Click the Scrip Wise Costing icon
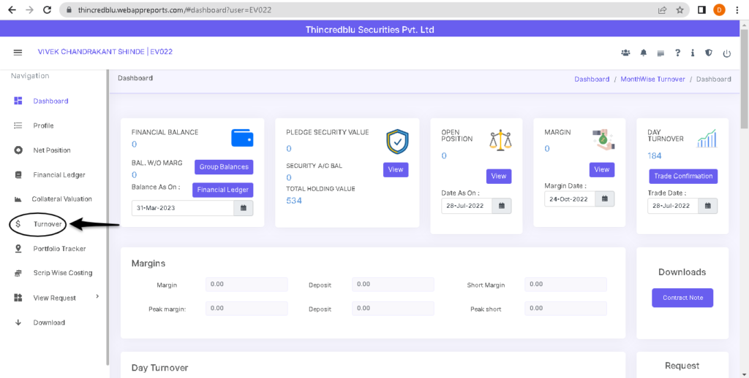The width and height of the screenshot is (749, 378). (18, 273)
